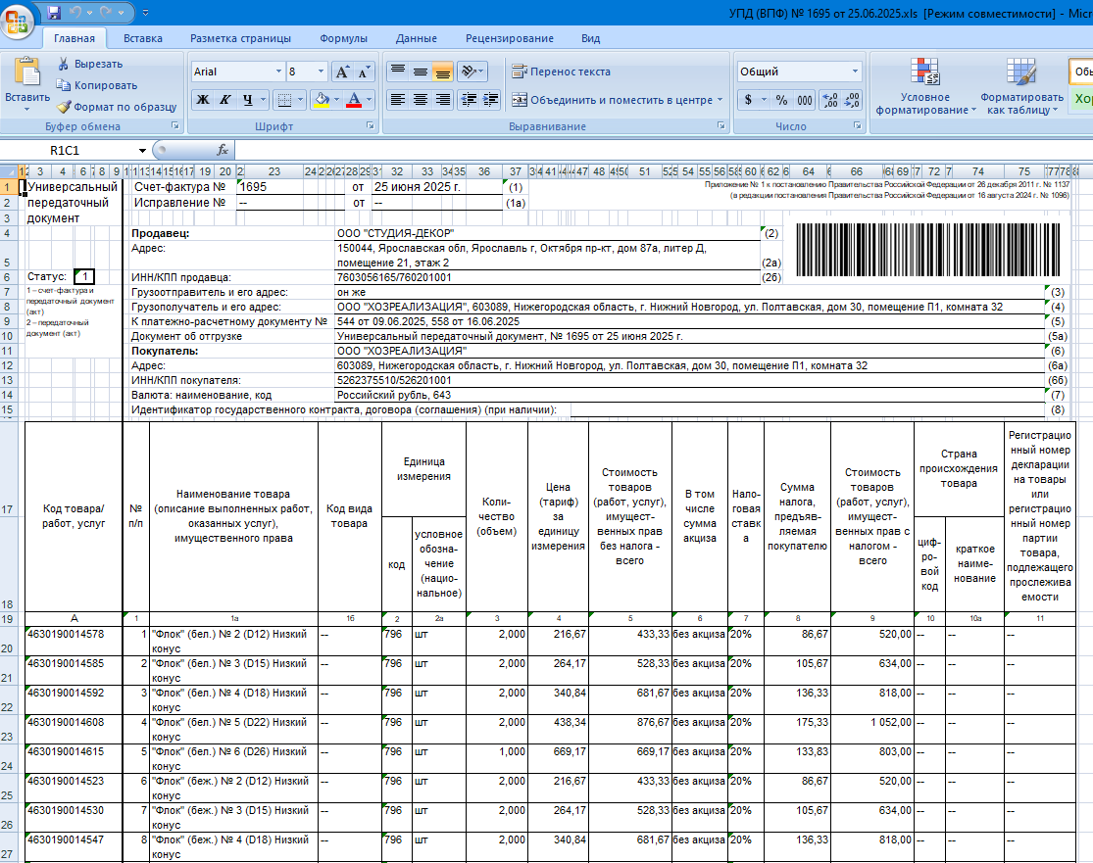This screenshot has width=1093, height=863.
Task: Select cell with code 4630190014578
Action: tap(74, 641)
